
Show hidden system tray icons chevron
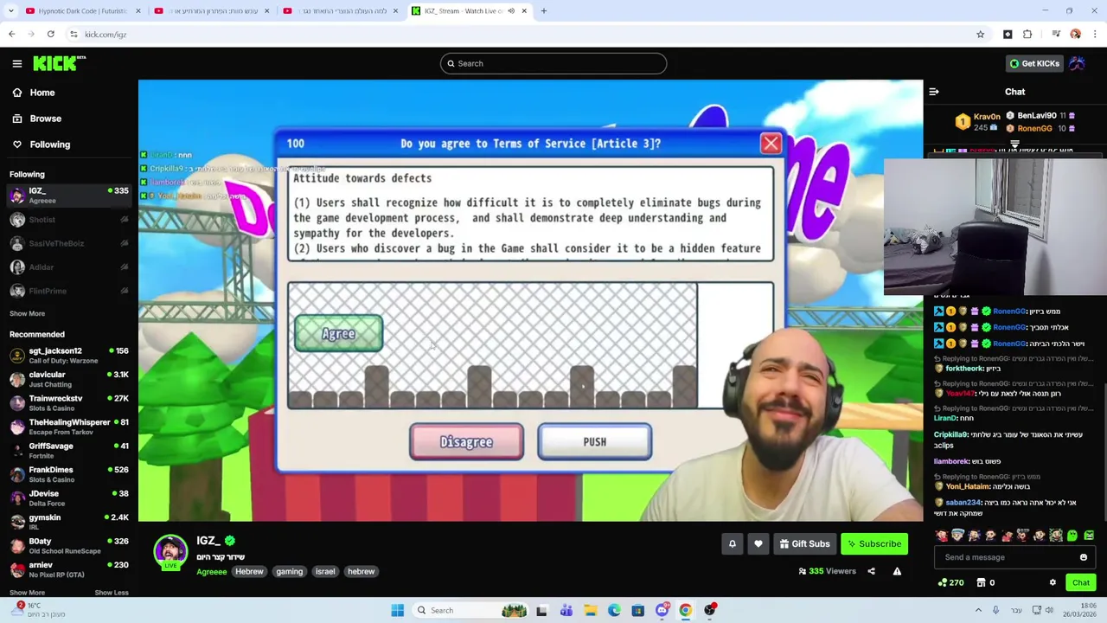click(x=978, y=610)
